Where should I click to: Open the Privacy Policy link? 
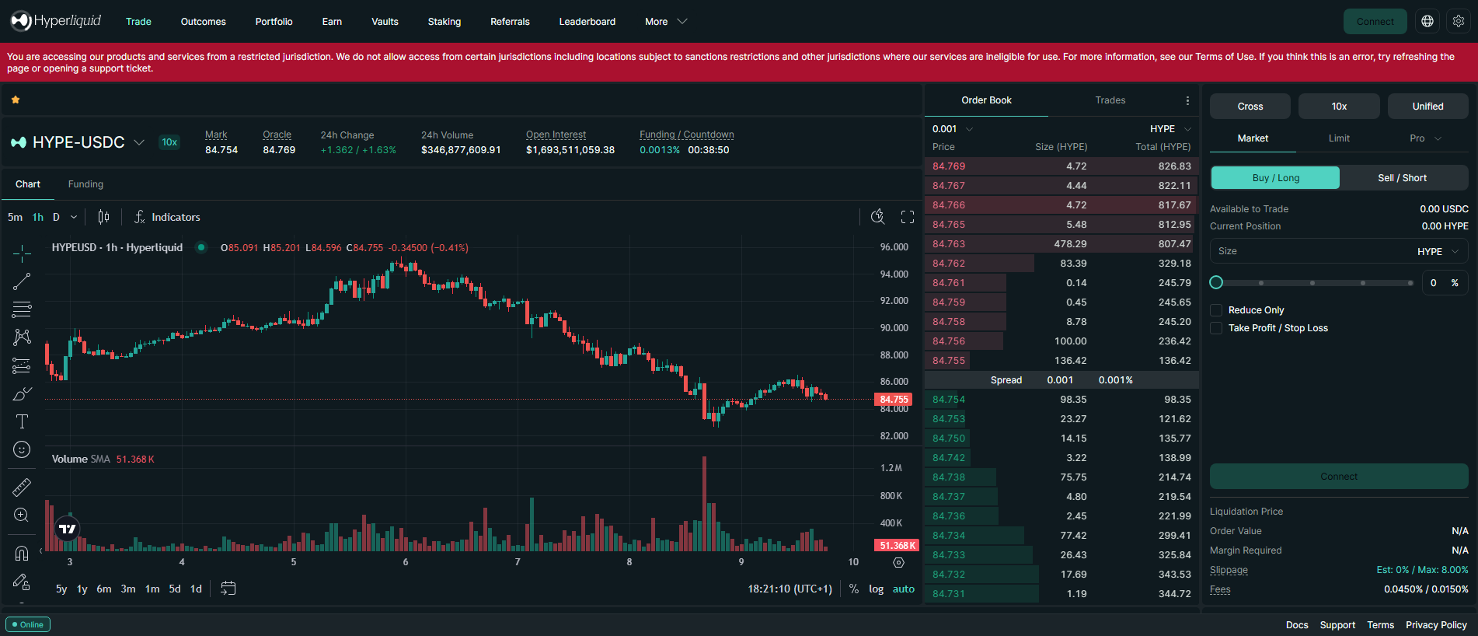1436,625
